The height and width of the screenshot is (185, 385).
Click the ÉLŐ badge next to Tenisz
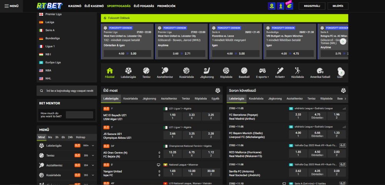click(78, 156)
